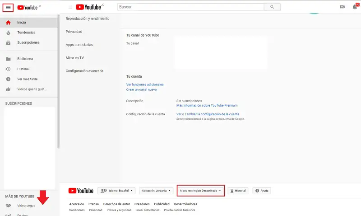Open the Ubicación: Jordania dropdown

click(x=156, y=191)
